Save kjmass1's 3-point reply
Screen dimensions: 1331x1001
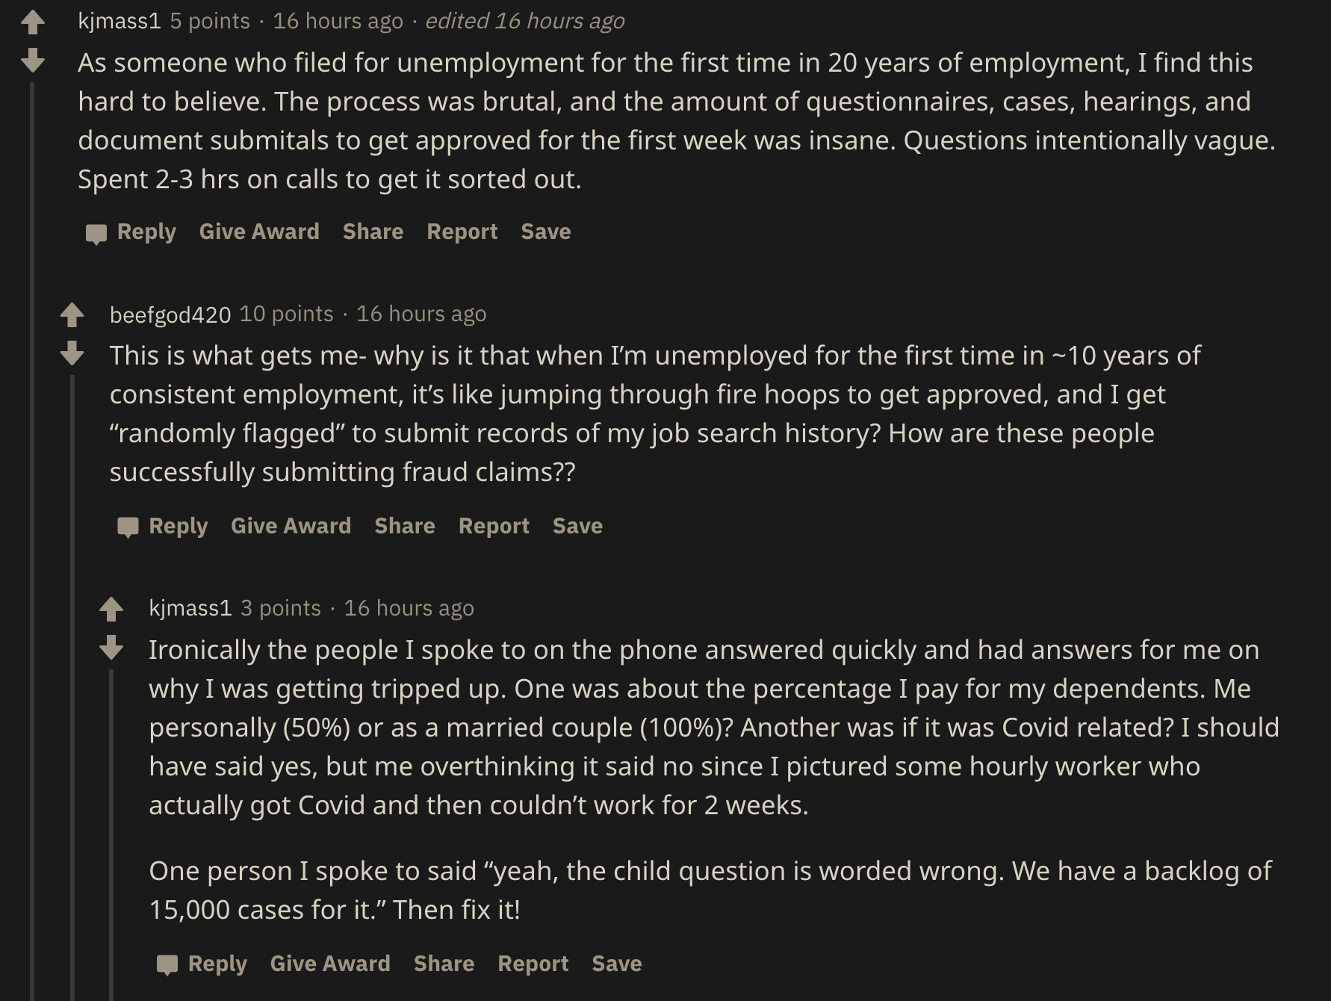616,964
